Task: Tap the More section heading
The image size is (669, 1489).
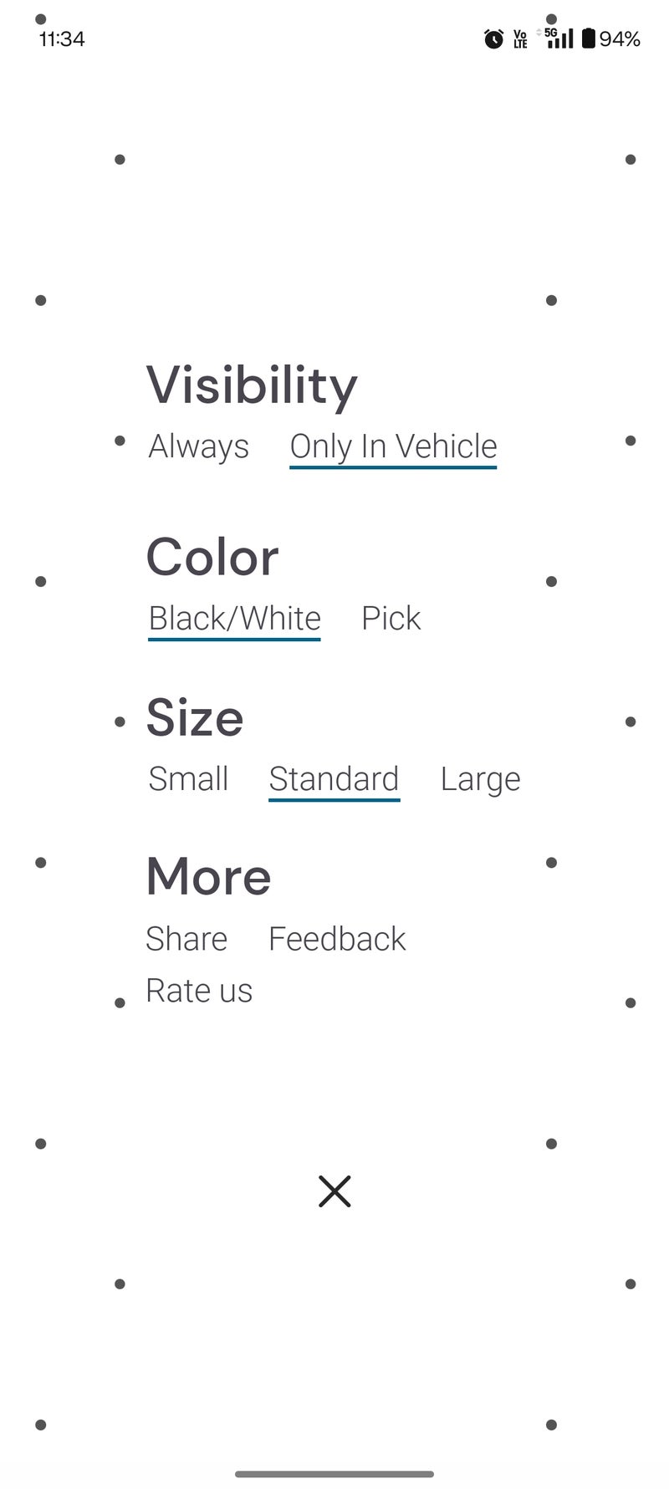Action: [x=208, y=877]
